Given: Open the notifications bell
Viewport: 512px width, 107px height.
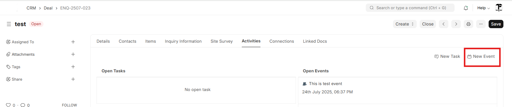Looking at the screenshot, I should pos(466,8).
